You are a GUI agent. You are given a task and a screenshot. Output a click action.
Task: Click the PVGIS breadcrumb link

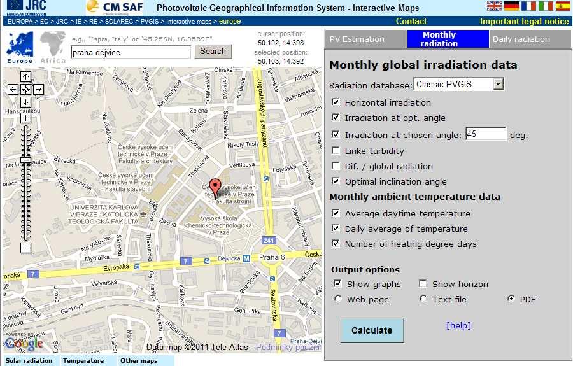tap(150, 21)
